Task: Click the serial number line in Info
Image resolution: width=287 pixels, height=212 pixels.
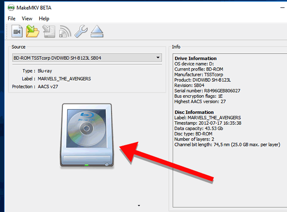Action: pos(207,91)
